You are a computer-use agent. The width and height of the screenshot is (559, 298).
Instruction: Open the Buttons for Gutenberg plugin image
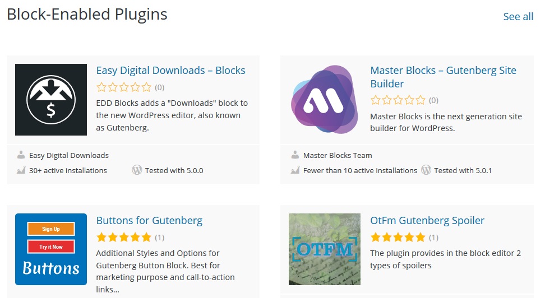pos(51,249)
